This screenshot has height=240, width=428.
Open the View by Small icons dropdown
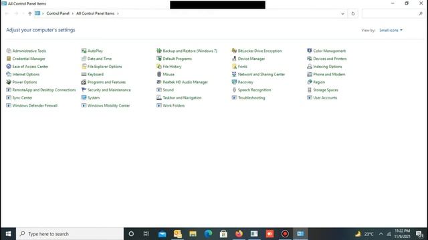[391, 30]
